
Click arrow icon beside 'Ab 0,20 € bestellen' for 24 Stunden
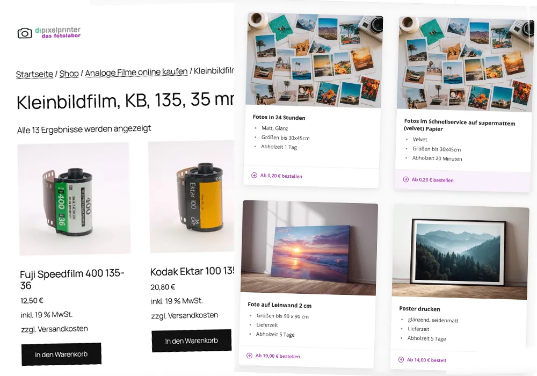[x=254, y=175]
